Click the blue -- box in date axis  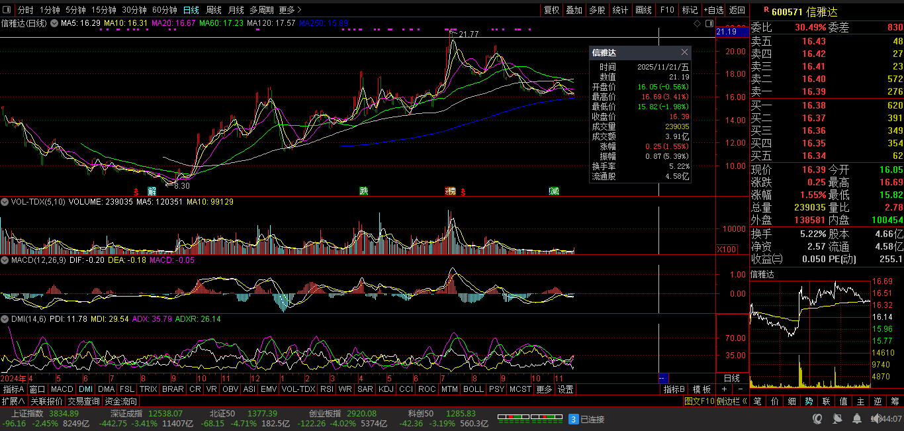[x=663, y=378]
